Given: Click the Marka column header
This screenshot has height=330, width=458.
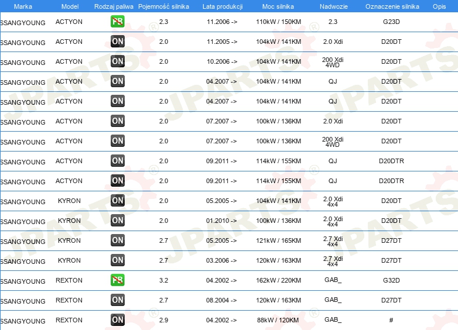Looking at the screenshot, I should [x=23, y=6].
